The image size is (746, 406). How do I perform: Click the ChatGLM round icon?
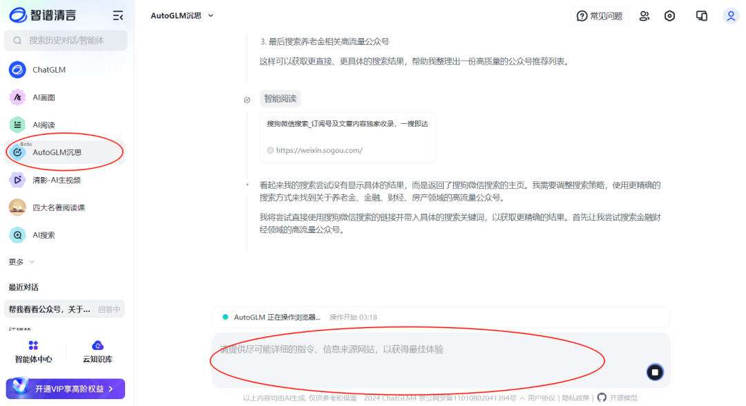tap(17, 70)
